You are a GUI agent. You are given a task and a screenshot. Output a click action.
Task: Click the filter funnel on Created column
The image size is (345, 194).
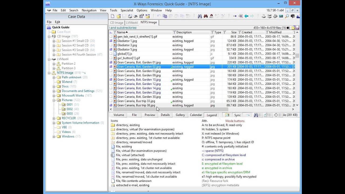point(239,32)
